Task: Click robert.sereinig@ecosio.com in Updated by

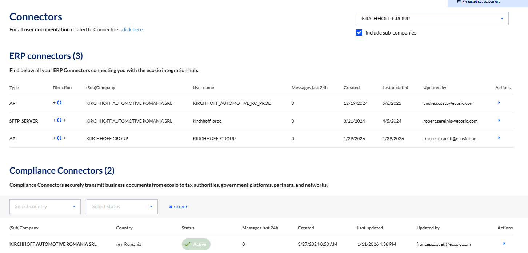Action: pos(450,121)
